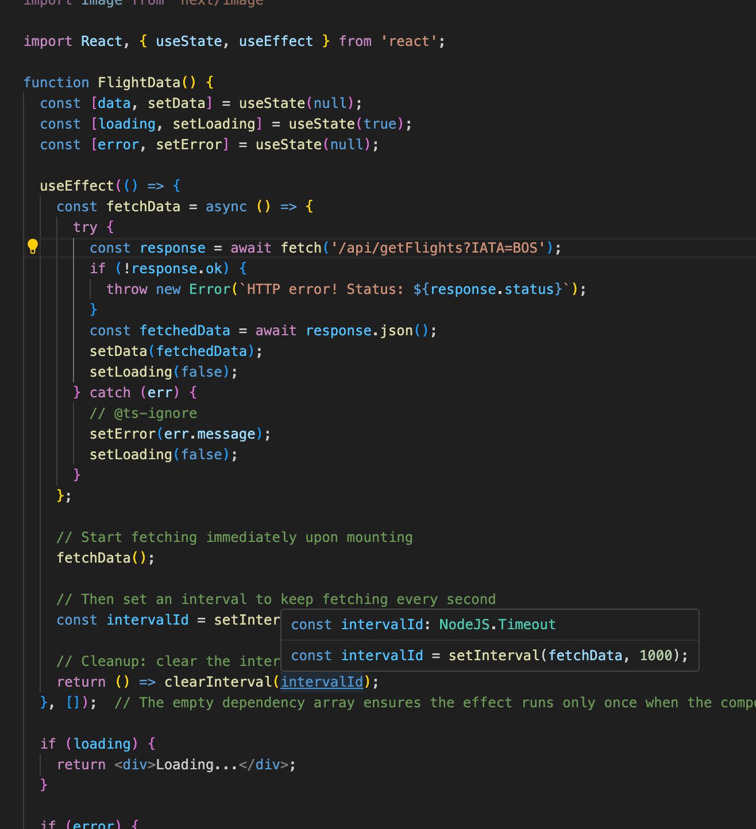
Task: Click 'setData' in the useState(null) declaration
Action: click(x=176, y=103)
